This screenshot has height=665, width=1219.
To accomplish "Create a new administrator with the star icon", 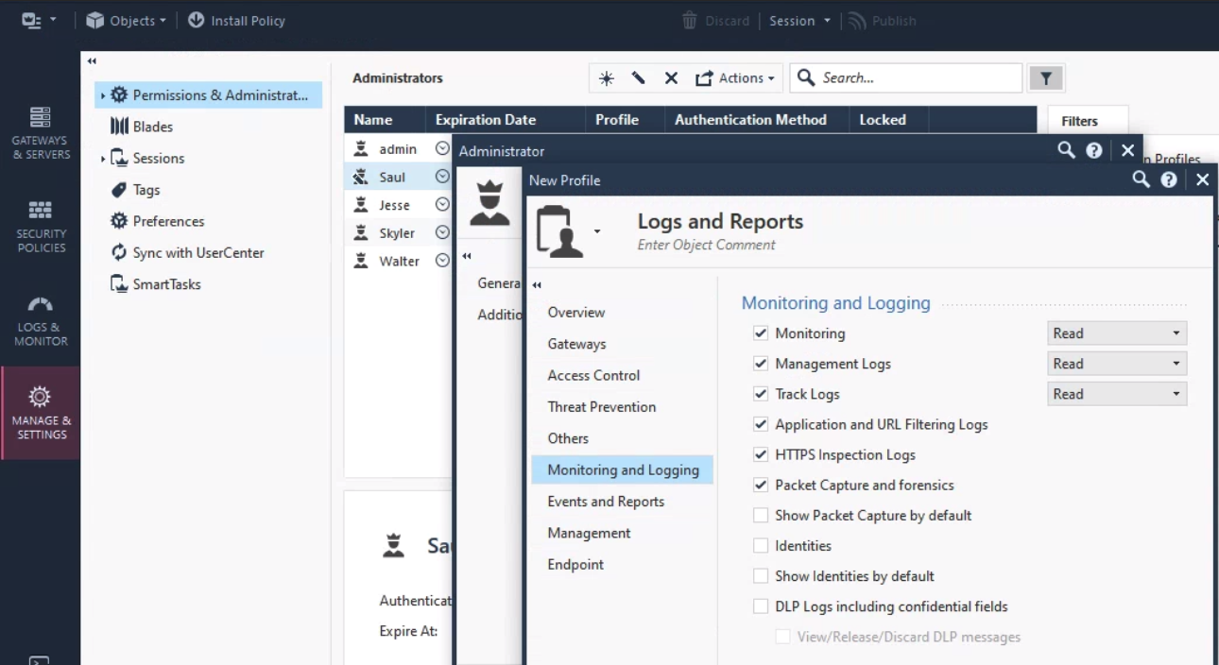I will 606,77.
